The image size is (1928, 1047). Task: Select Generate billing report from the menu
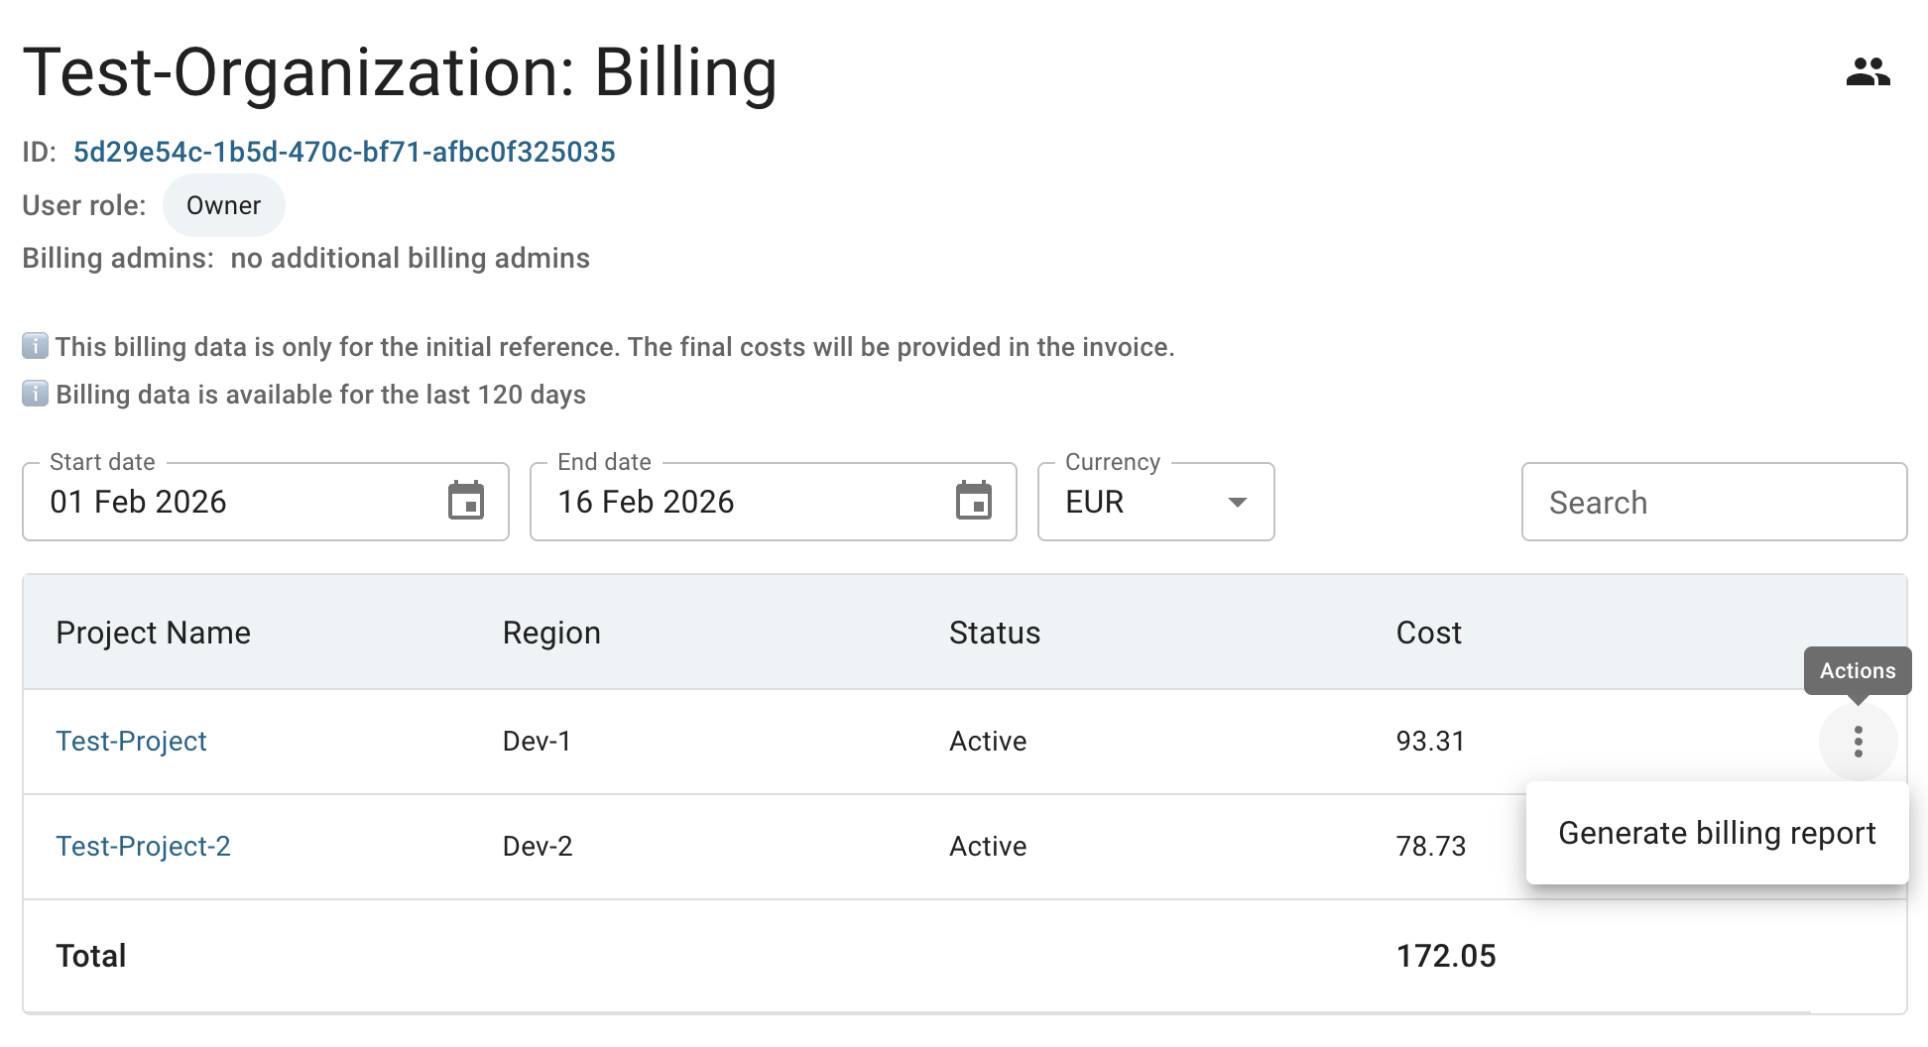click(x=1716, y=833)
